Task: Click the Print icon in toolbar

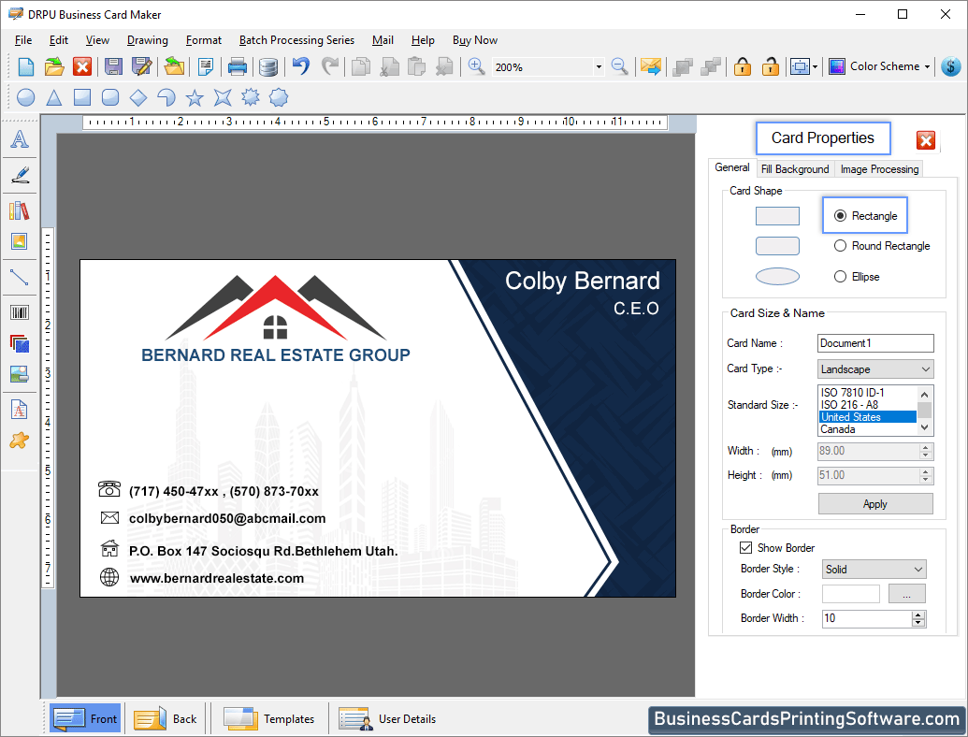Action: [x=237, y=66]
